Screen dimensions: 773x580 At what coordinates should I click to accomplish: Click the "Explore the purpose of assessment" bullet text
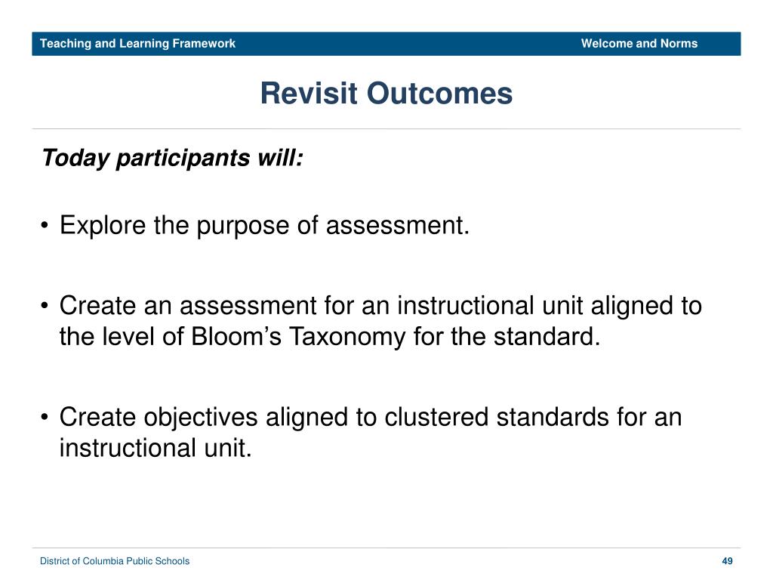[265, 226]
